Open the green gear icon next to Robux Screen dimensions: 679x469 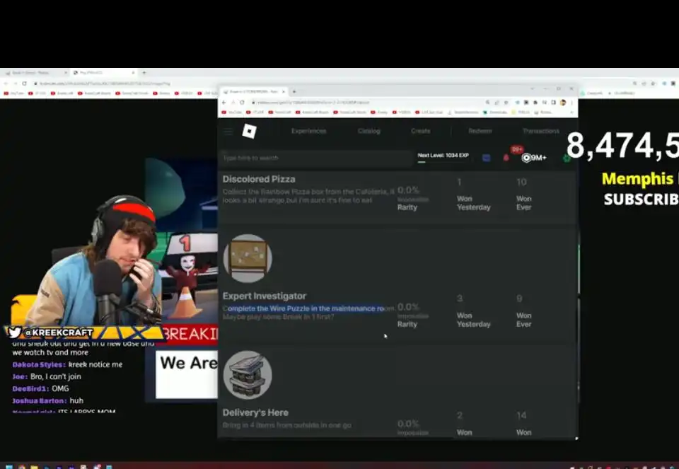coord(567,158)
